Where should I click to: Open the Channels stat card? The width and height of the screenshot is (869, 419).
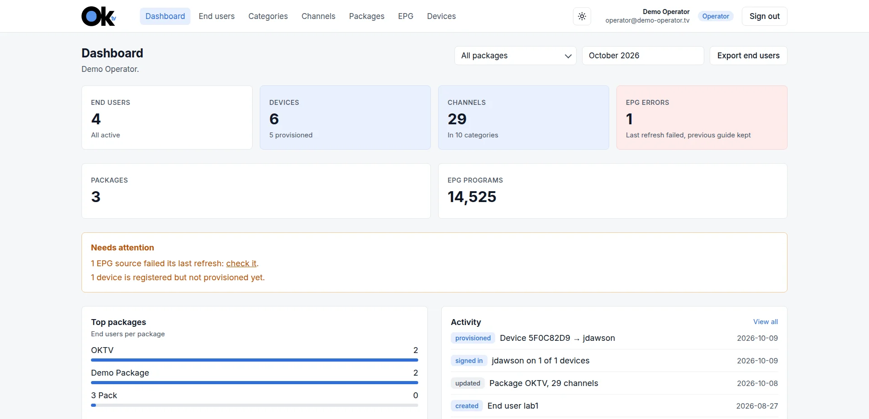click(x=524, y=118)
